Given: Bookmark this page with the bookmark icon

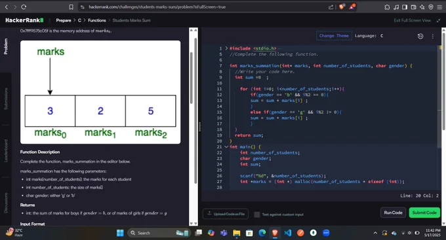Looking at the screenshot, I should tap(71, 7).
